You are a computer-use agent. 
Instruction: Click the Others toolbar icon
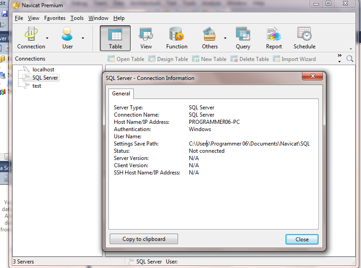click(210, 38)
